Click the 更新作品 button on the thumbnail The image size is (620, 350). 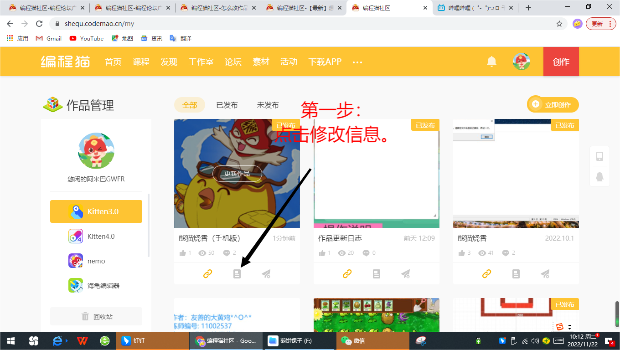(x=237, y=174)
